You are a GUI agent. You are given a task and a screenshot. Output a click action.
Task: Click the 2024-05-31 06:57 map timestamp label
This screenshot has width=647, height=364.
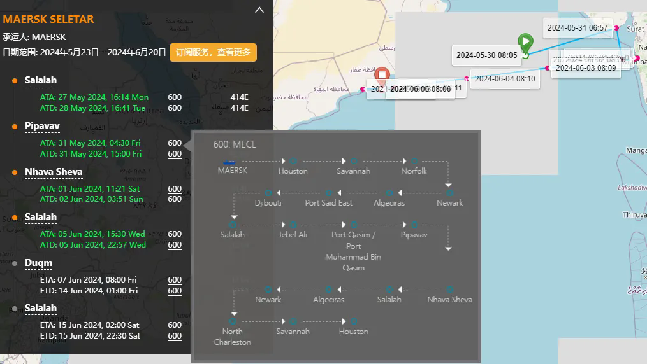tap(578, 28)
